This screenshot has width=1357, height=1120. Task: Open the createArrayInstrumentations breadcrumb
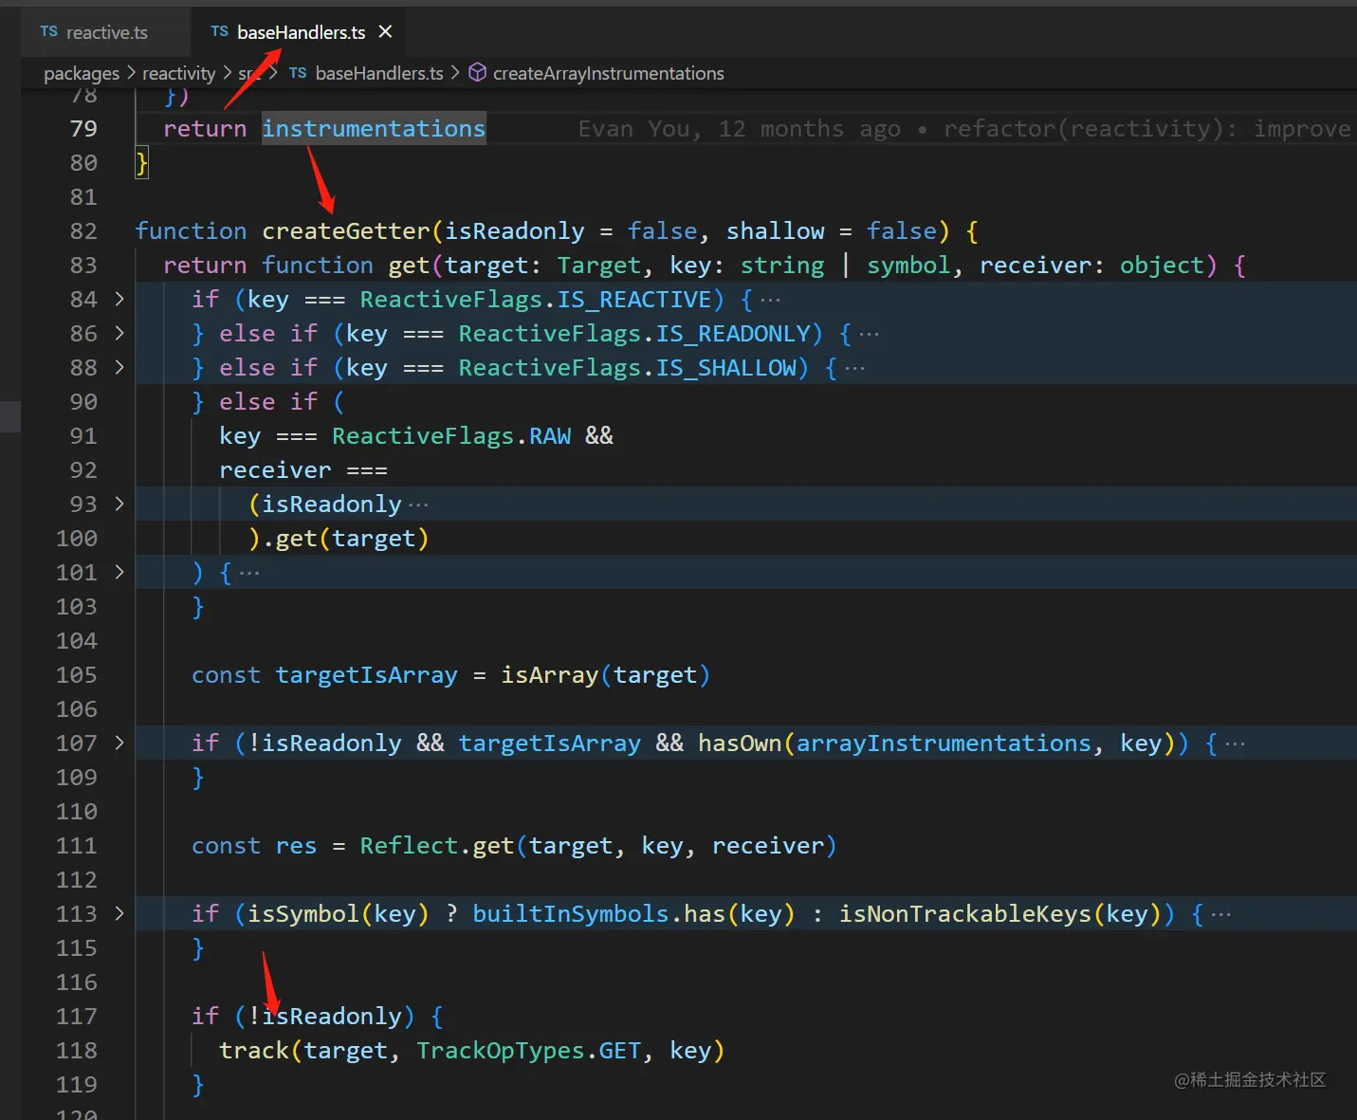coord(608,73)
